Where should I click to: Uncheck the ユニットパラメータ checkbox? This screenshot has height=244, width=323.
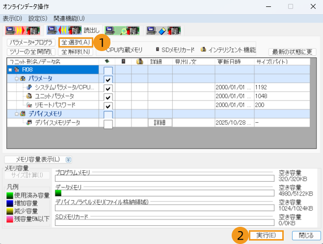[108, 97]
